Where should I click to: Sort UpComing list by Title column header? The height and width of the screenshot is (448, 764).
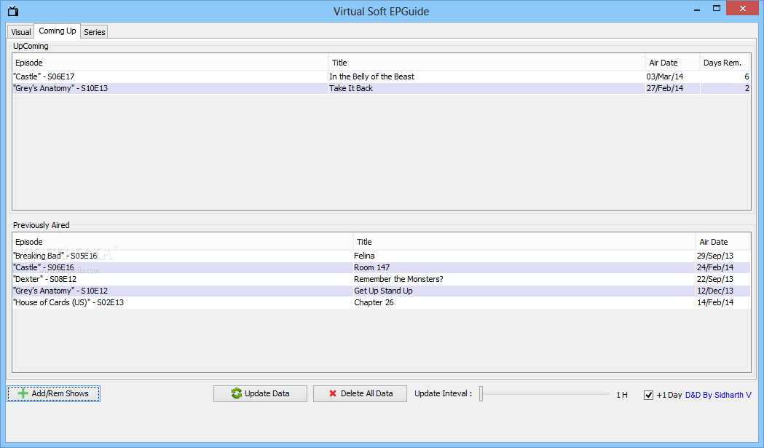point(487,63)
